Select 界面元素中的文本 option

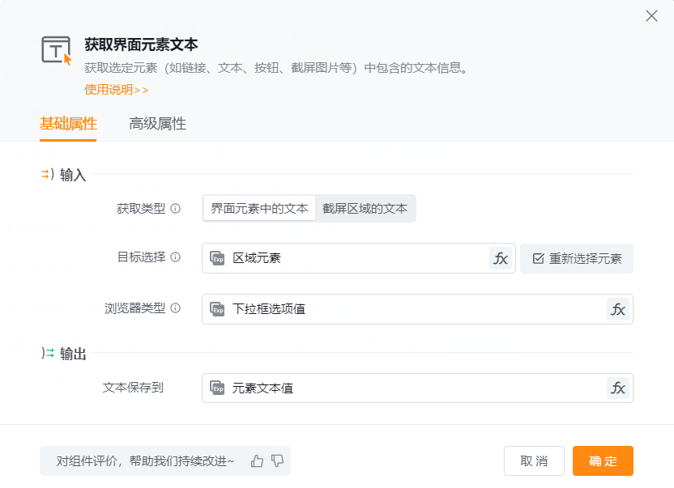coord(259,209)
